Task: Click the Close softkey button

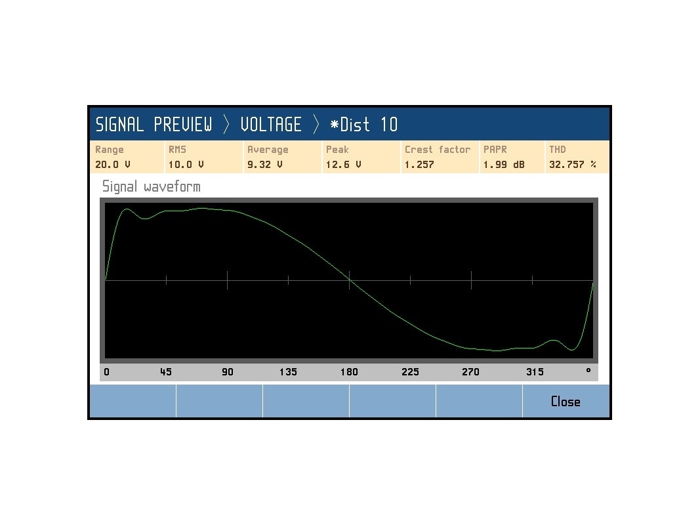Action: [566, 401]
